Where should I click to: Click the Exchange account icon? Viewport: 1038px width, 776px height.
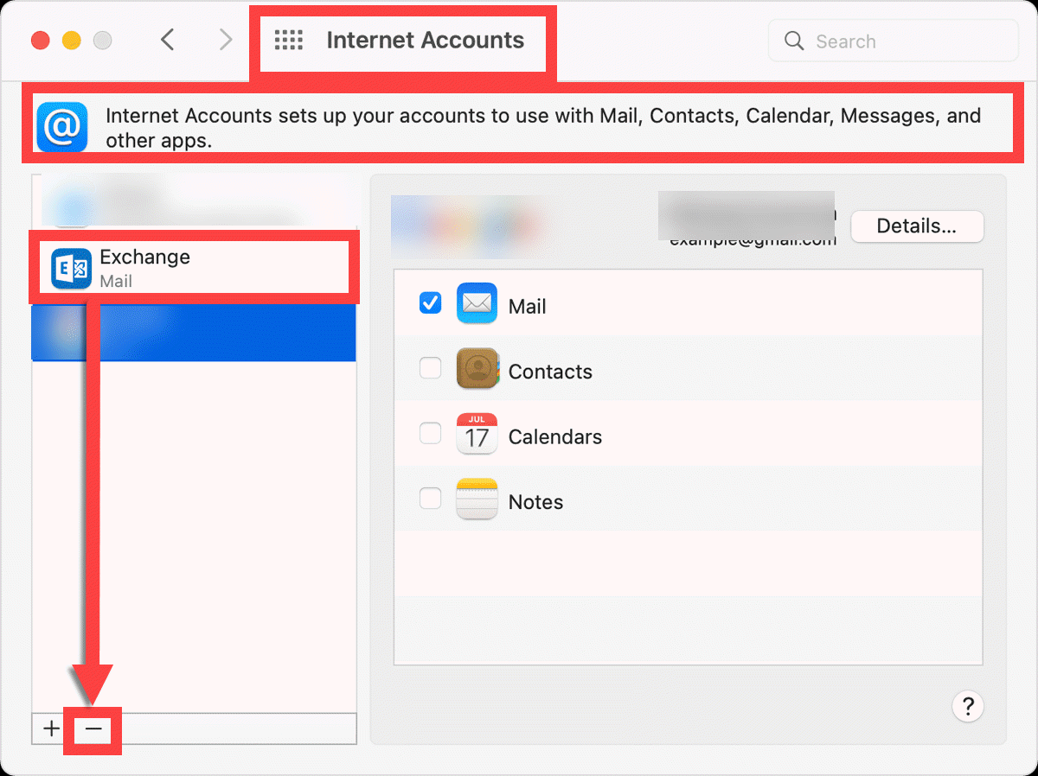pos(72,269)
